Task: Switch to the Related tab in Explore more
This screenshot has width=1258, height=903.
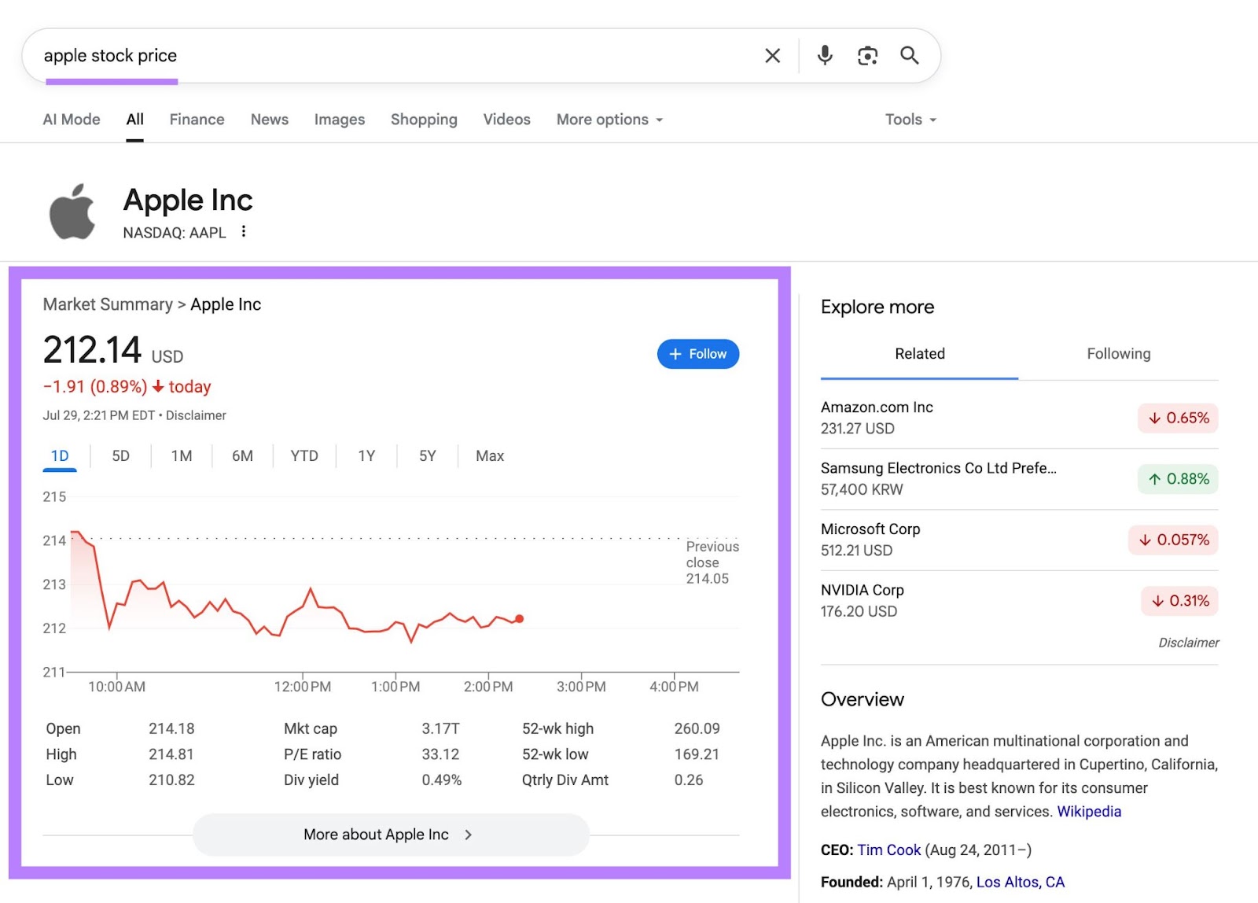Action: point(920,354)
